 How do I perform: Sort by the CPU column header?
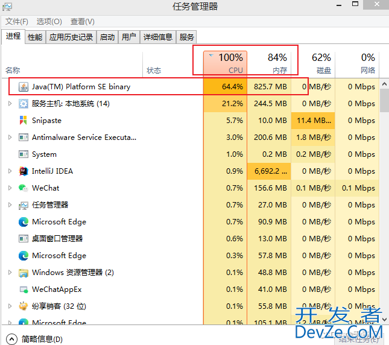click(x=226, y=63)
